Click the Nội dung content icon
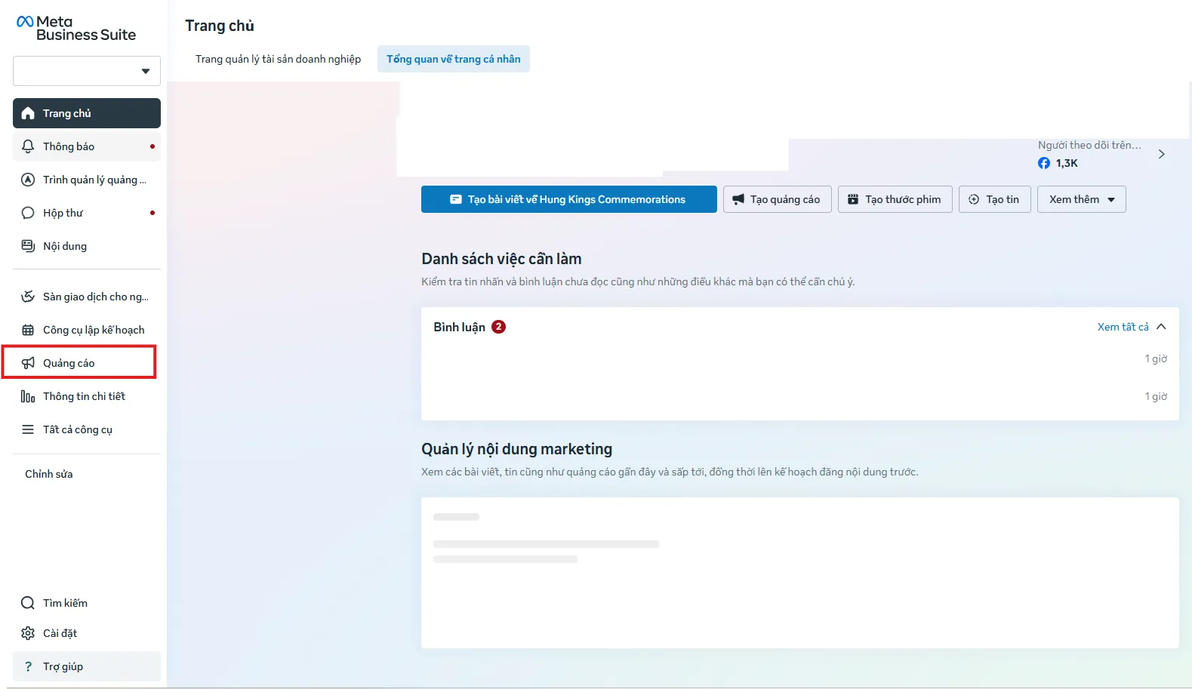The width and height of the screenshot is (1192, 689). (28, 246)
